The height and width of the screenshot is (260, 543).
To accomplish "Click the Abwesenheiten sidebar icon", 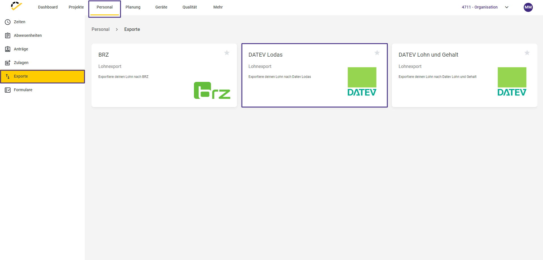I will point(8,35).
